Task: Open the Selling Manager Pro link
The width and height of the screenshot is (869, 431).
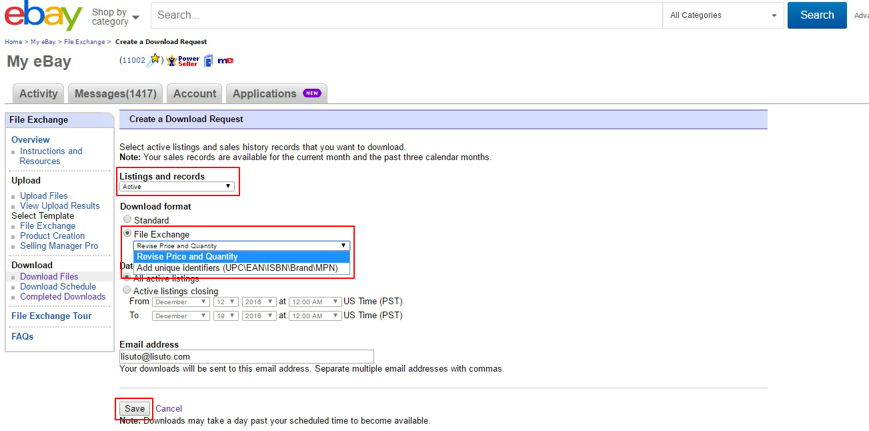Action: (x=59, y=246)
